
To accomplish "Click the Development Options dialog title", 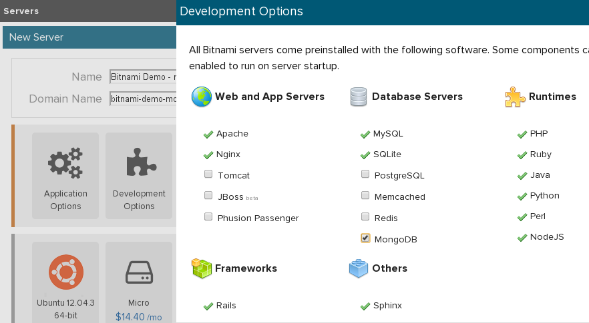I will (x=242, y=11).
